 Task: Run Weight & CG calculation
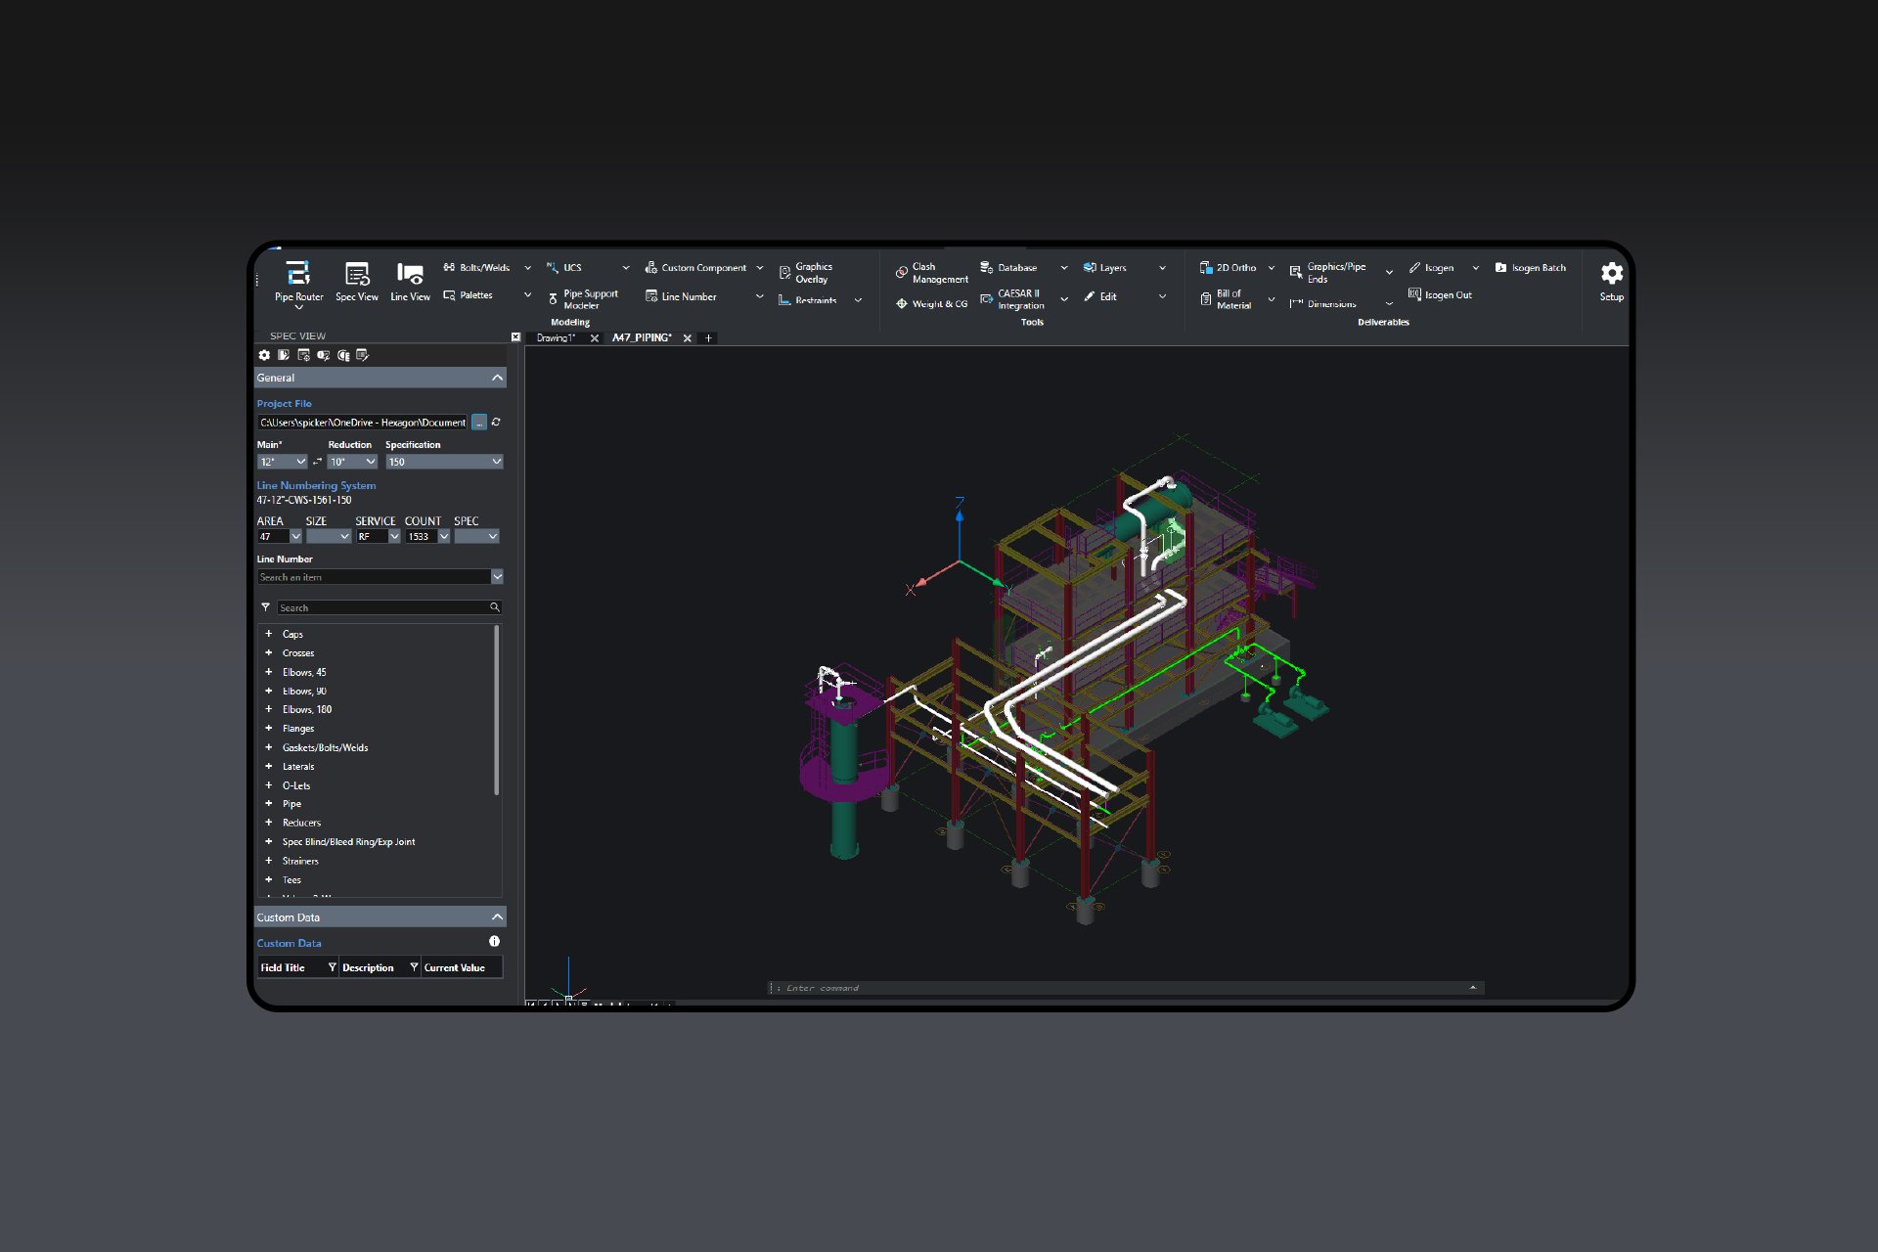(929, 304)
